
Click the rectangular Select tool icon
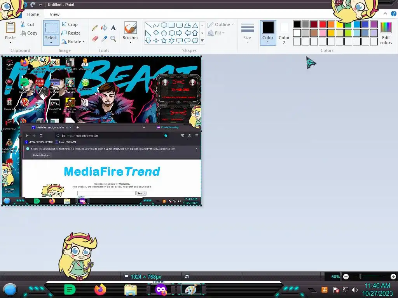51,28
